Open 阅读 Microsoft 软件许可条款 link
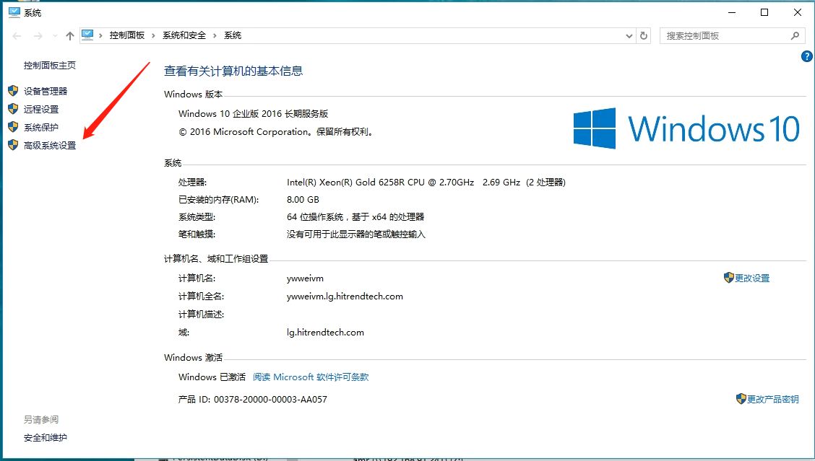The image size is (815, 461). pos(311,377)
